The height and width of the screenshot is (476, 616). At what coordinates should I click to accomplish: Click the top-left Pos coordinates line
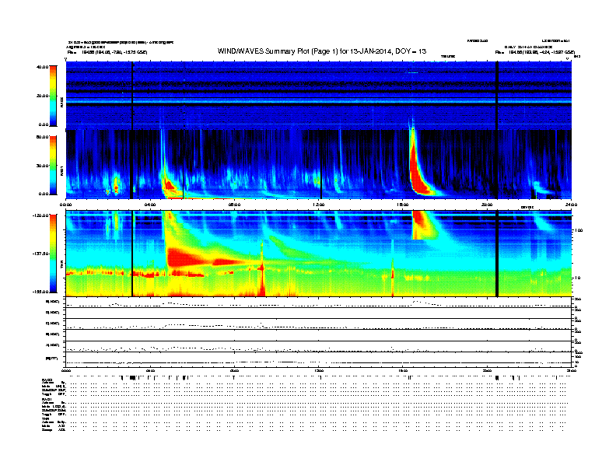click(107, 52)
